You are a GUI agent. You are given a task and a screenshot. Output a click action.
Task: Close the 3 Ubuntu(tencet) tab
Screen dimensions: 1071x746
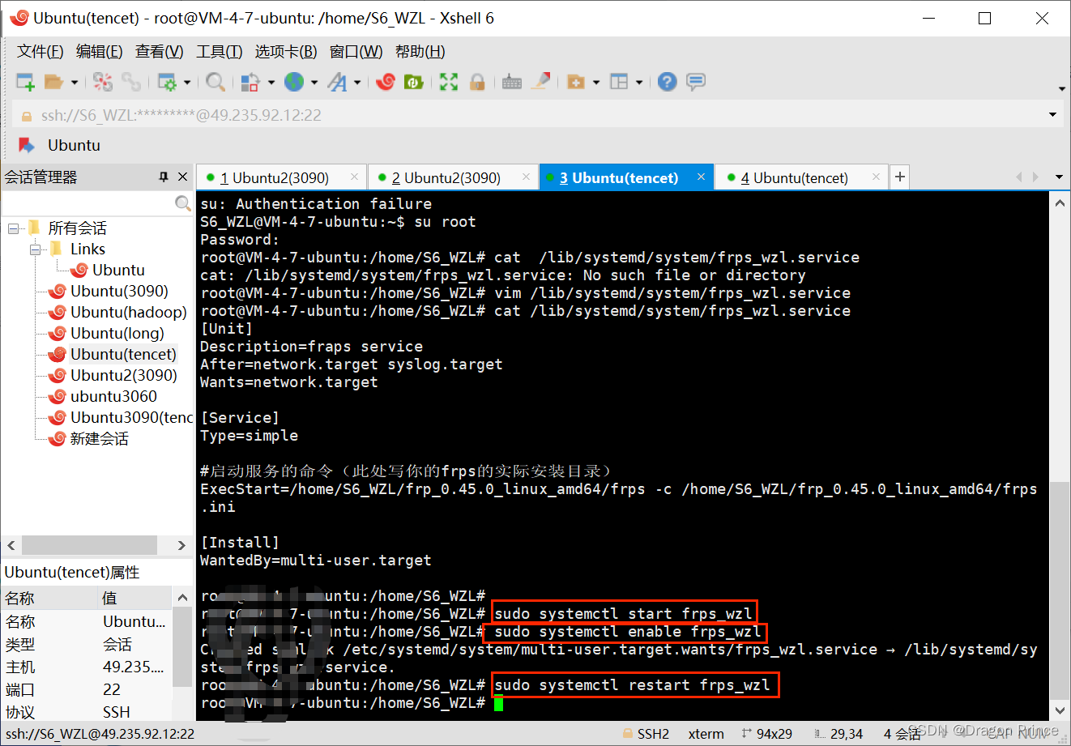[x=701, y=177]
